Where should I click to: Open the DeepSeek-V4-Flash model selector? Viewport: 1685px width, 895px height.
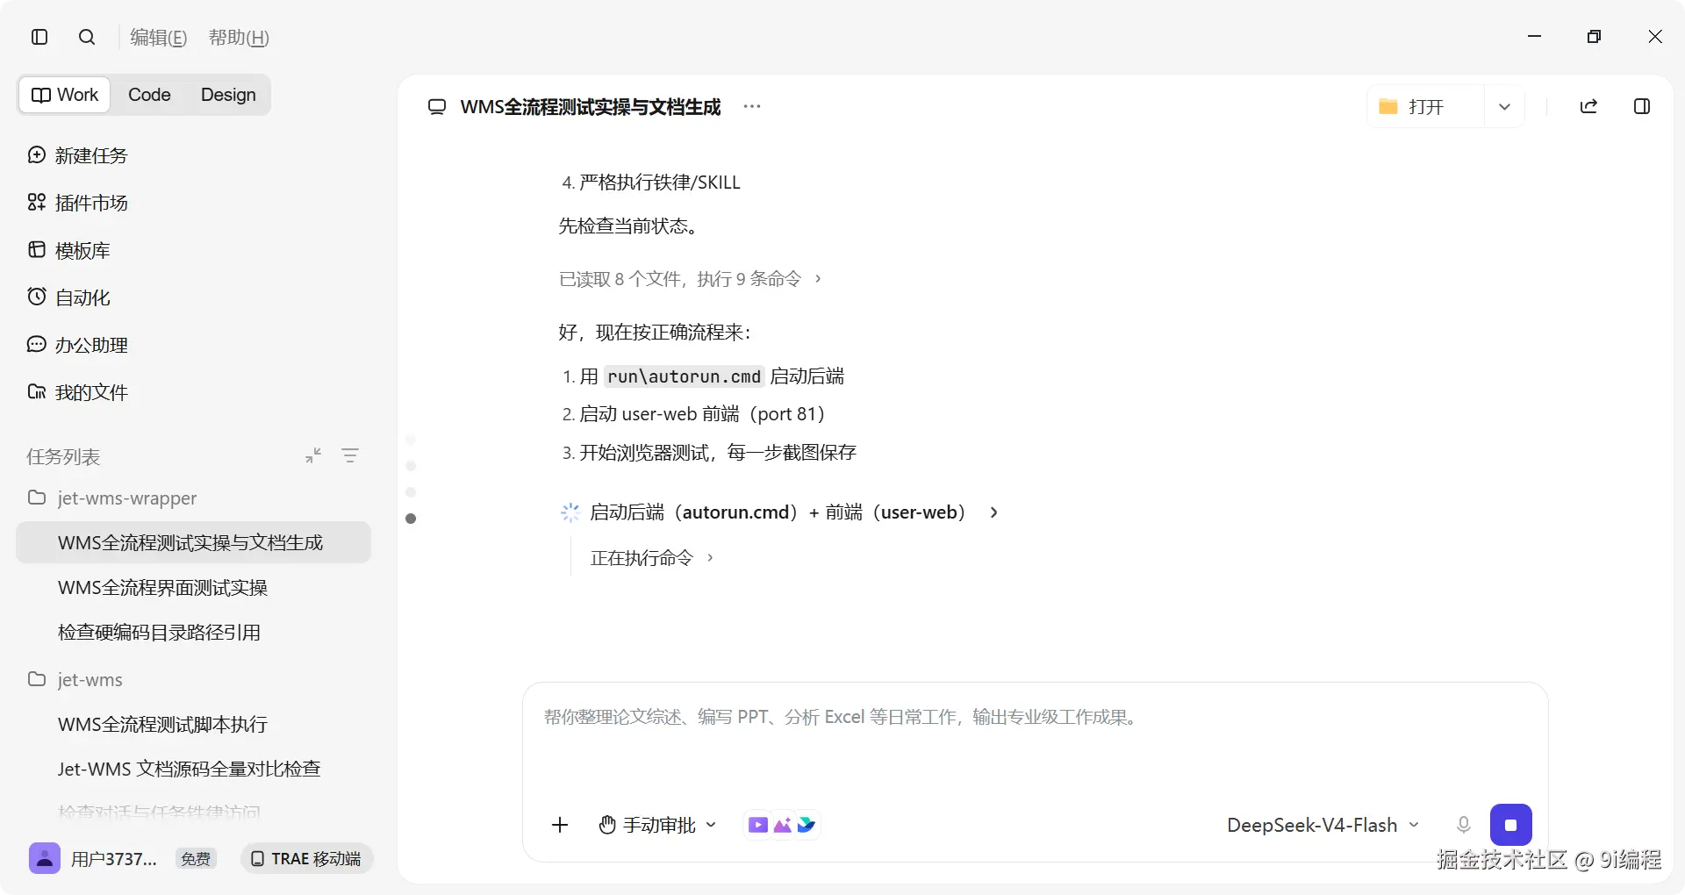(x=1323, y=825)
